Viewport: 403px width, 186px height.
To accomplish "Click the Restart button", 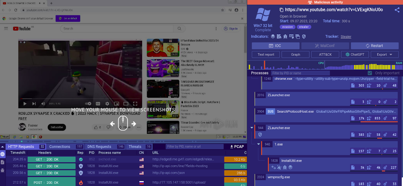I will click(374, 46).
